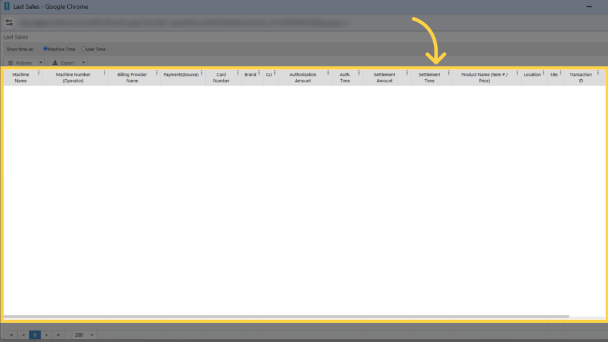Click current page number 0 in pager
The image size is (608, 342).
coord(35,334)
